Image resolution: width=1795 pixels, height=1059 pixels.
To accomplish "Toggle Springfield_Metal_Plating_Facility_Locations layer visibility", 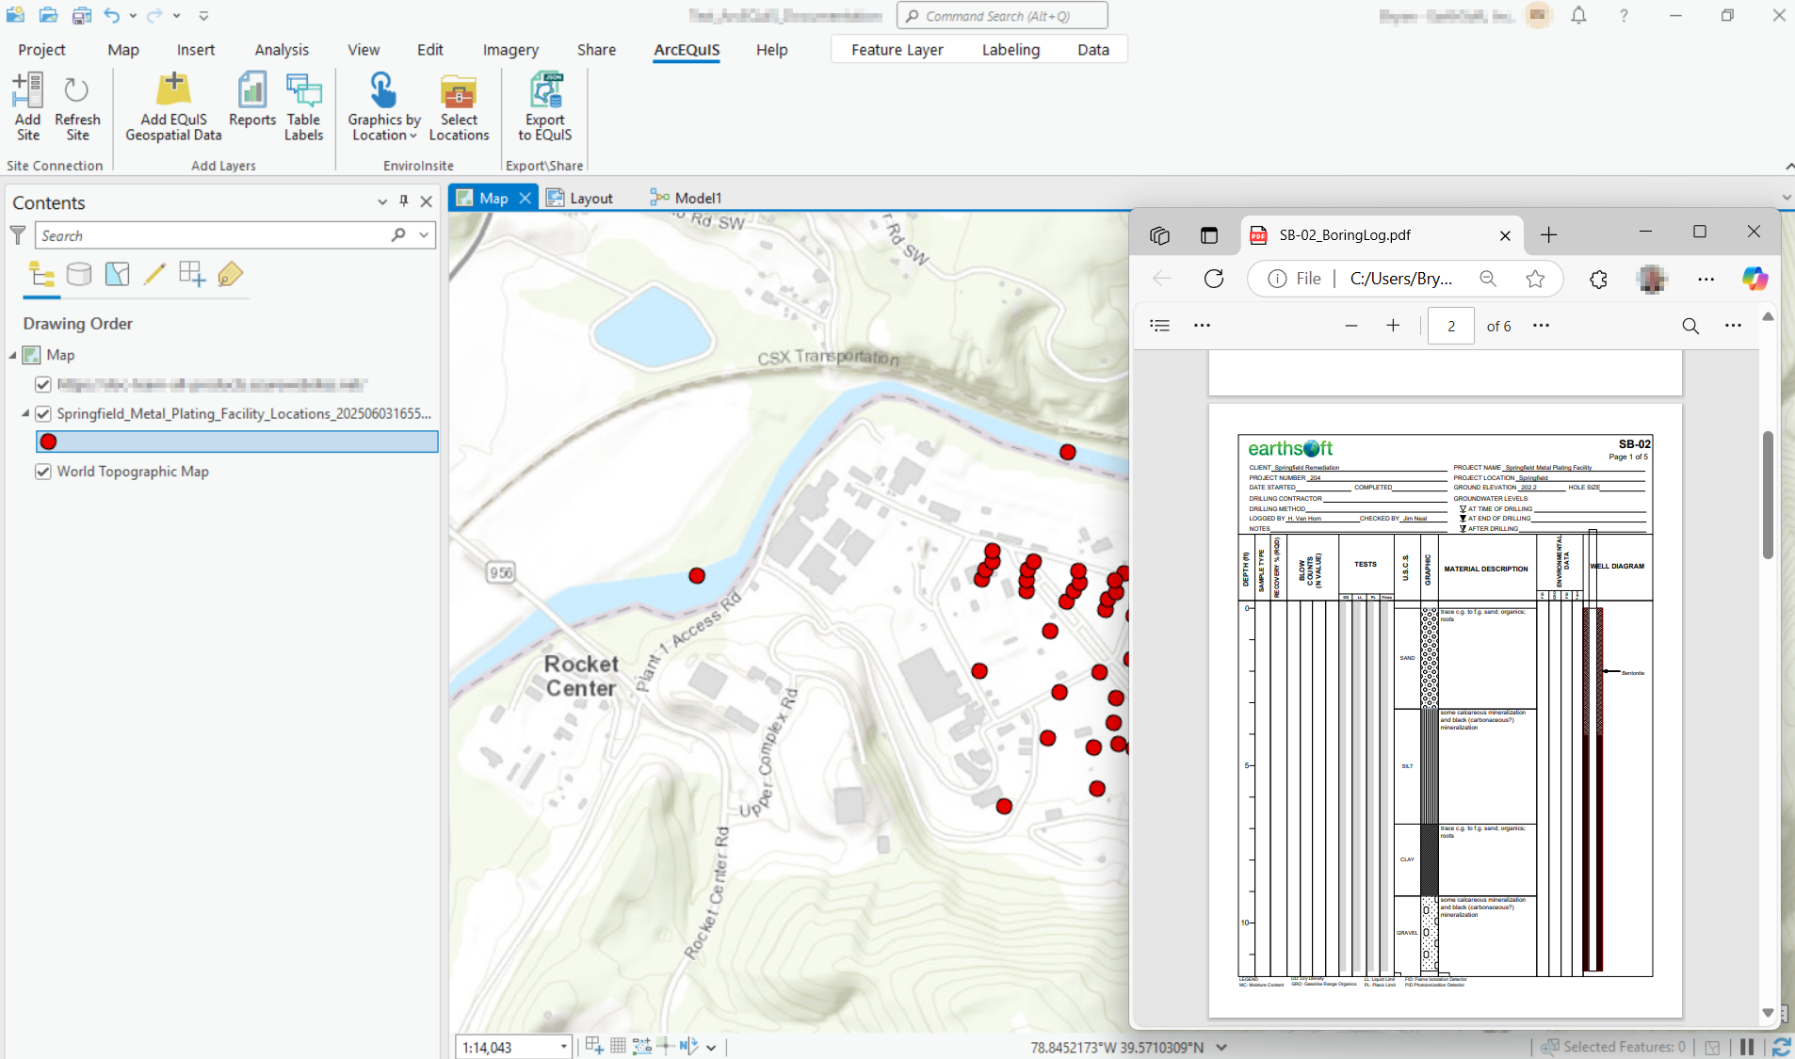I will tap(42, 414).
